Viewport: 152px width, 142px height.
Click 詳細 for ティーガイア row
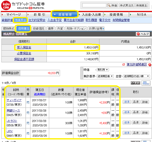tap(145, 102)
